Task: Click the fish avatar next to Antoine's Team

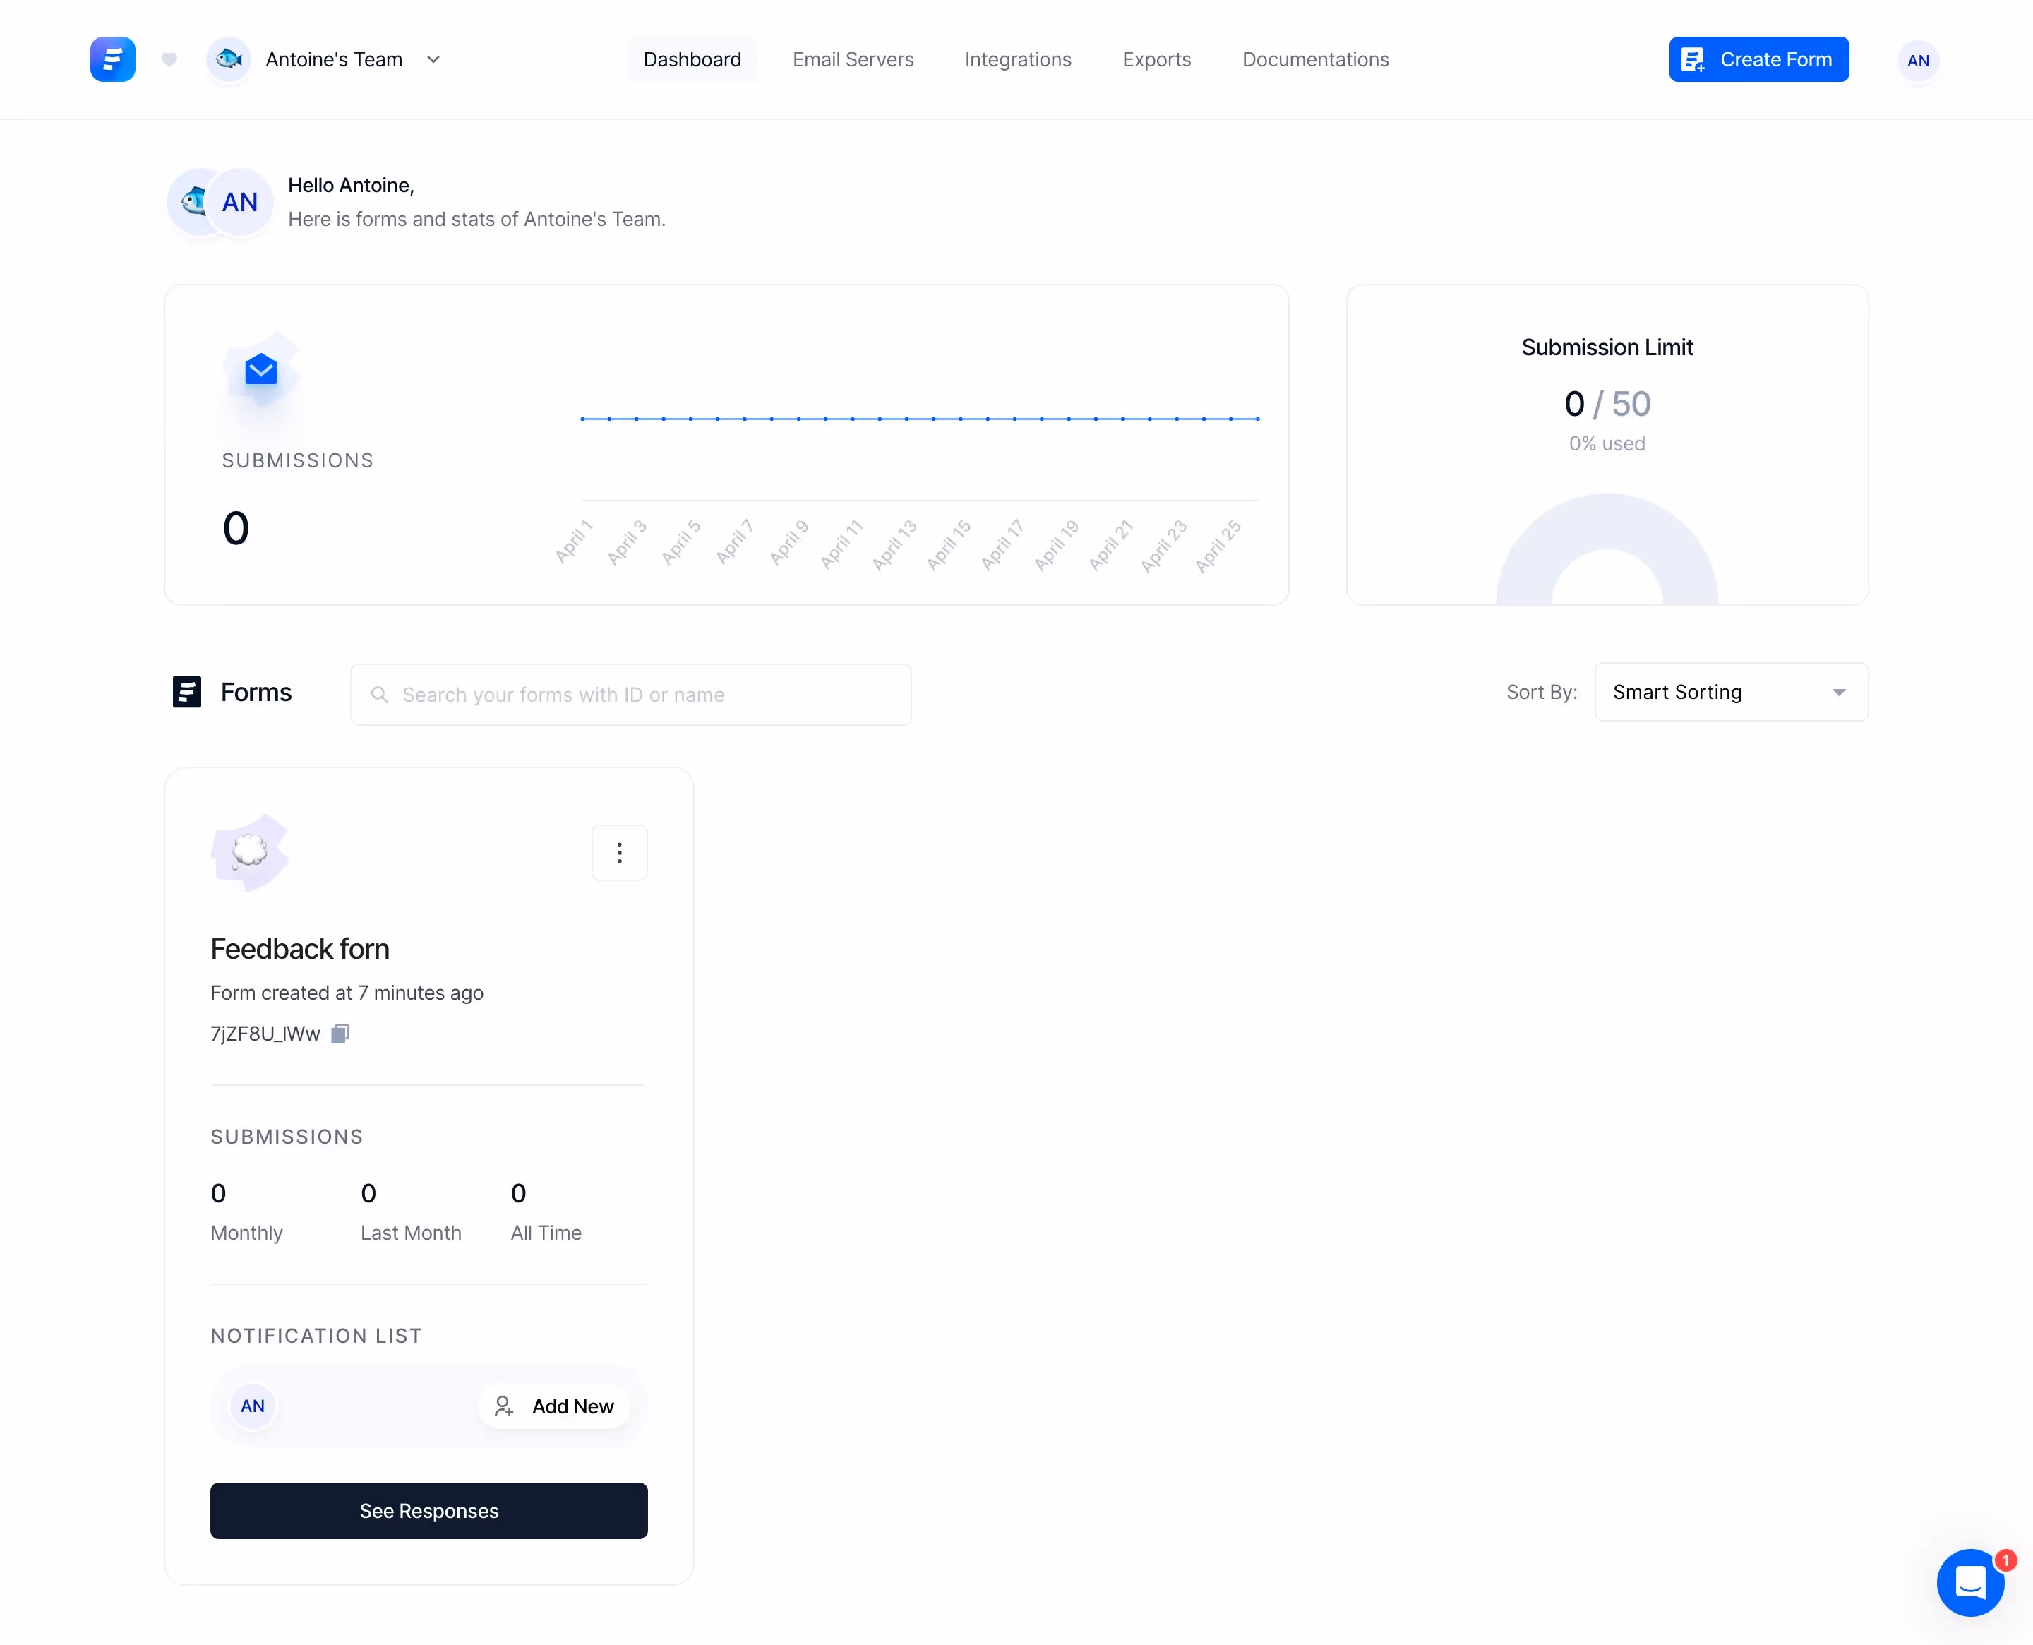Action: pos(228,59)
